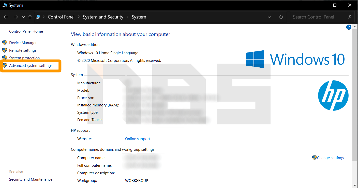Viewport: 358px width, 188px height.
Task: Click the scrollbar down arrow
Action: (355, 185)
